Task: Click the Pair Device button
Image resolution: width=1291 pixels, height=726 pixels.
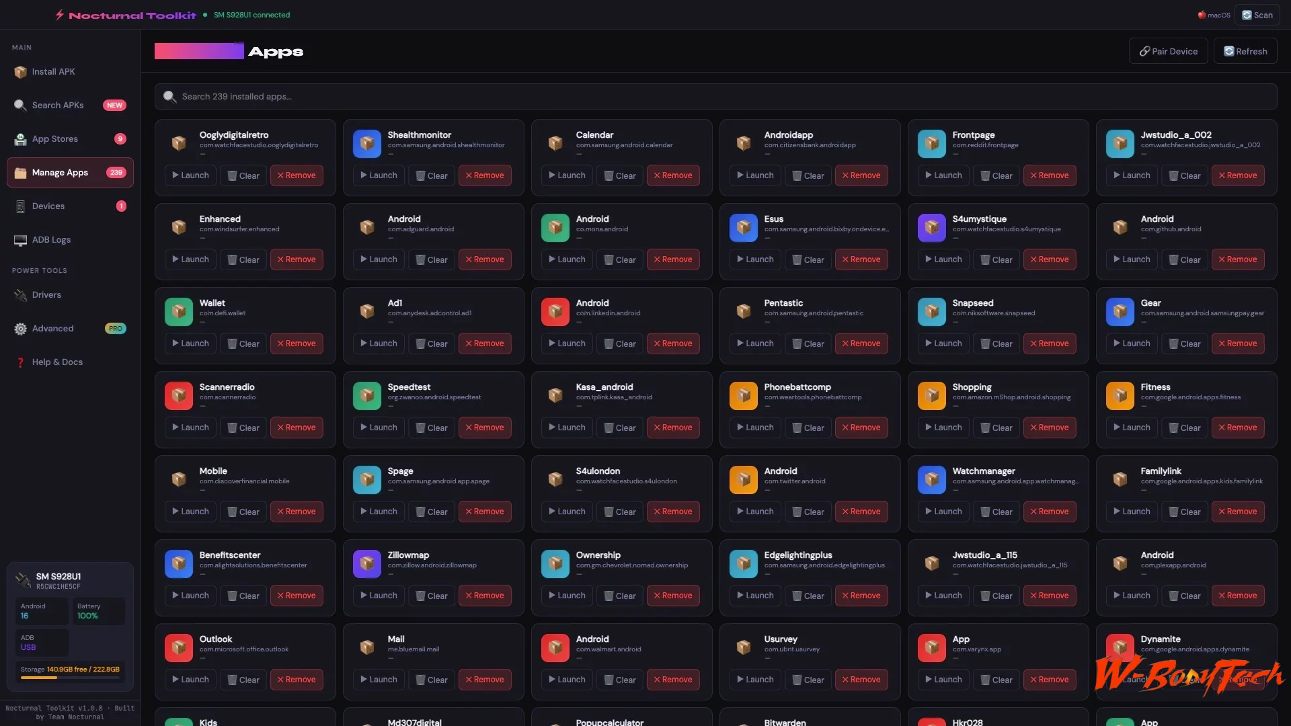Action: click(x=1168, y=51)
